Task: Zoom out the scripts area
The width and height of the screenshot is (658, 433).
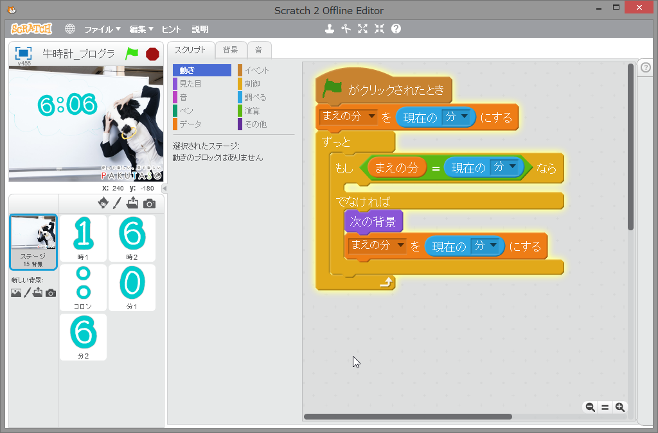Action: click(591, 407)
